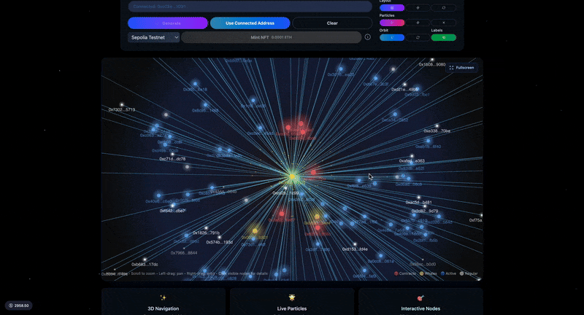Select node labeled 0x7302...5713
584x315 pixels.
coord(121,105)
